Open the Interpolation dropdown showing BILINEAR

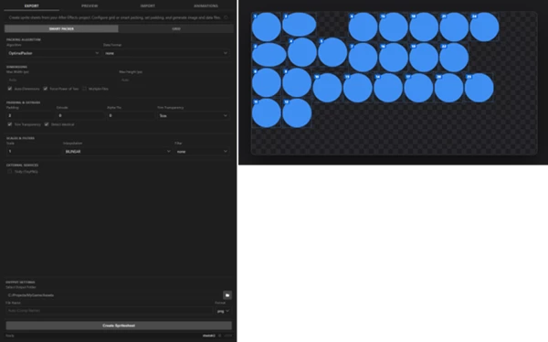[x=118, y=151]
